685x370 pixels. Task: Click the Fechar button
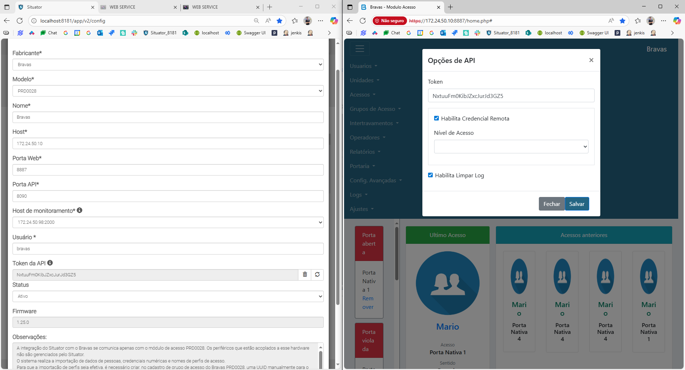click(x=551, y=204)
